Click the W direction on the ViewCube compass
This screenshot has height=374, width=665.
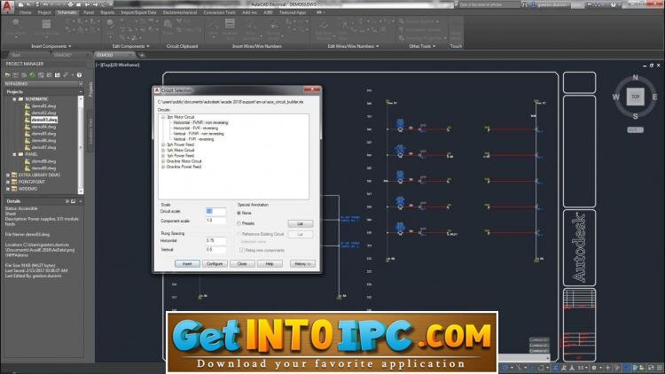coord(616,97)
